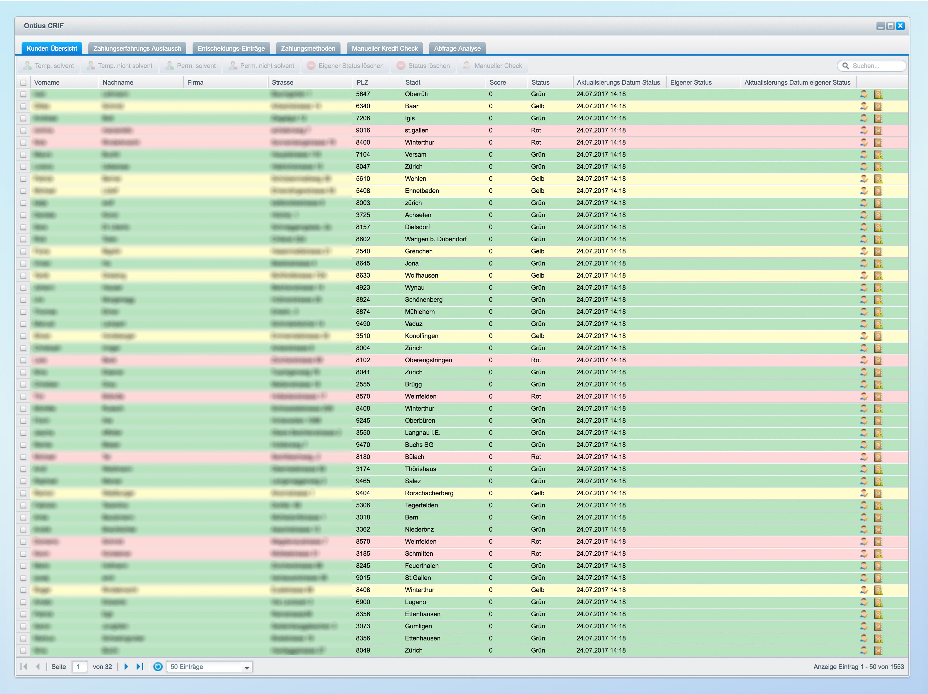Check the Buchs SG row checkbox

(23, 445)
